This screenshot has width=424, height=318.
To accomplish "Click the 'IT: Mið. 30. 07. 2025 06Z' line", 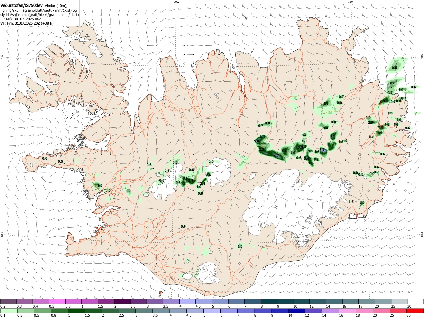I will [21, 19].
